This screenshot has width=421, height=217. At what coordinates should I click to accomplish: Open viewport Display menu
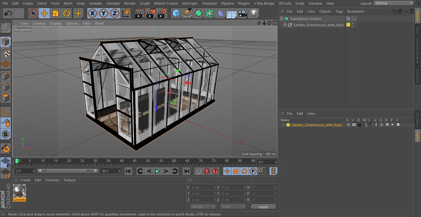pos(55,23)
